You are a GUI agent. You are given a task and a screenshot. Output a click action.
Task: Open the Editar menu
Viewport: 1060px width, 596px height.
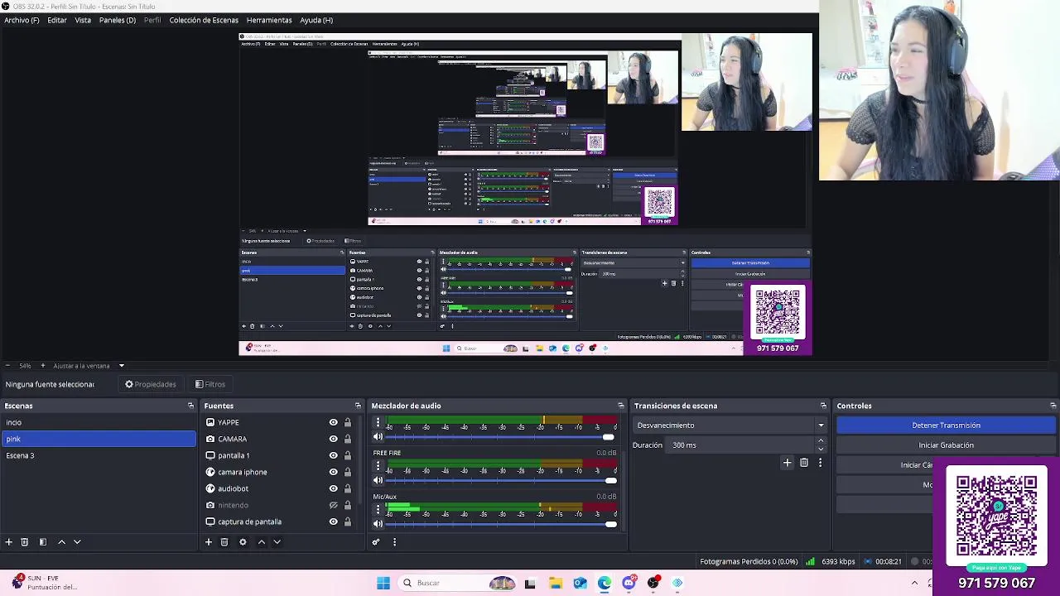tap(57, 20)
